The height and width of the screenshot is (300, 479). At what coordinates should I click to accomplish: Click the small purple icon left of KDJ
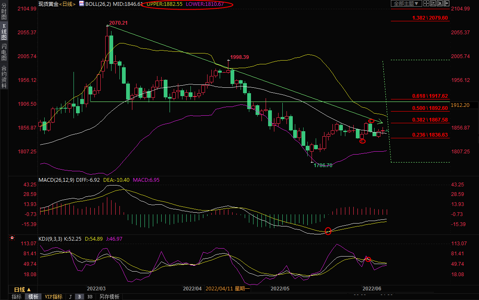coord(12,238)
